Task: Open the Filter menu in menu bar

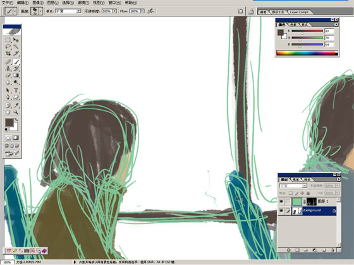Action: point(83,3)
